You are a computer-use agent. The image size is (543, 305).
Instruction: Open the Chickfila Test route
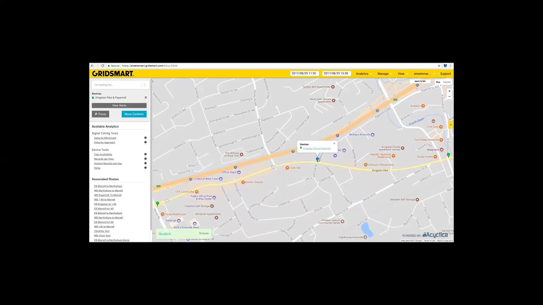[x=102, y=231]
